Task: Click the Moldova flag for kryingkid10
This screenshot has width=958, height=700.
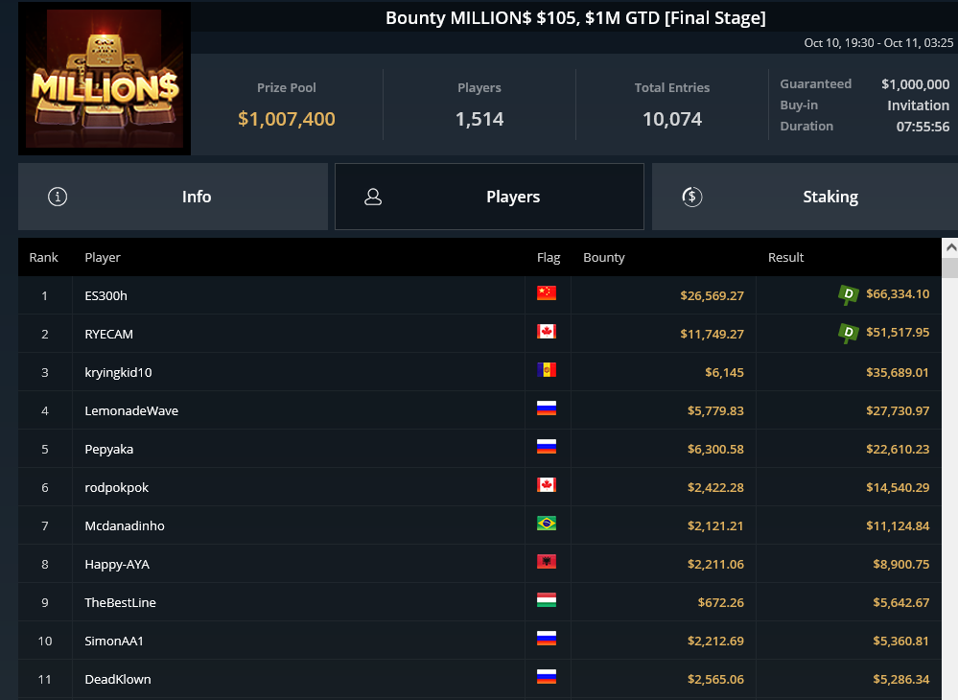Action: (547, 370)
